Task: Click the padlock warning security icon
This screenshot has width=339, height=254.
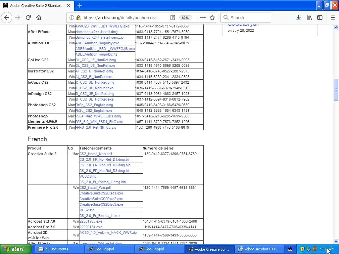Action: tap(78, 18)
